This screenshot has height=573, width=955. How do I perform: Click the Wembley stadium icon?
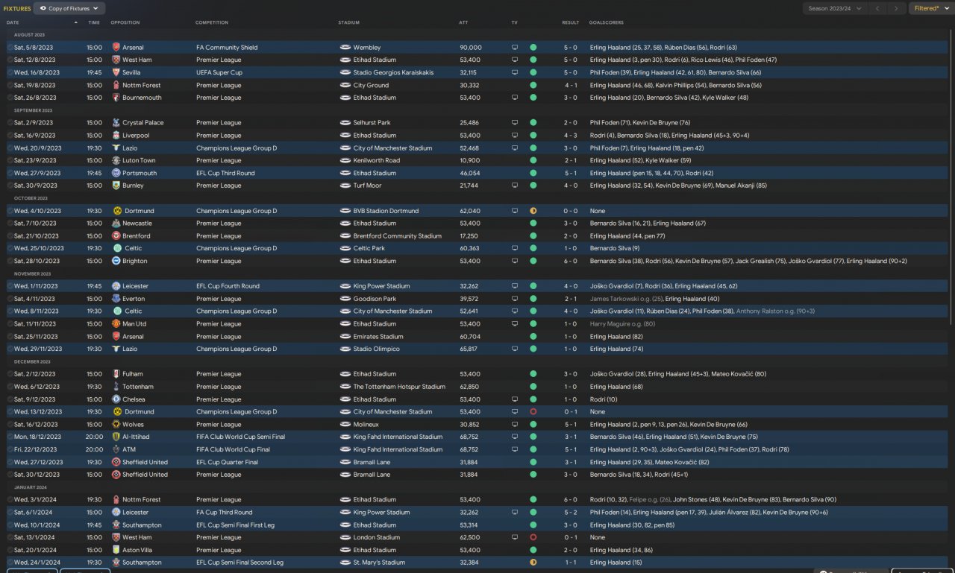tap(345, 48)
